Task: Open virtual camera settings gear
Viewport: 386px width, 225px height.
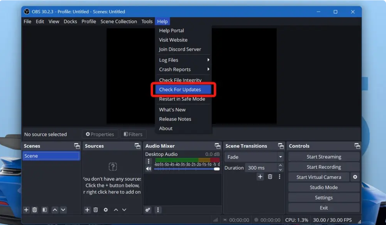Action: [355, 177]
